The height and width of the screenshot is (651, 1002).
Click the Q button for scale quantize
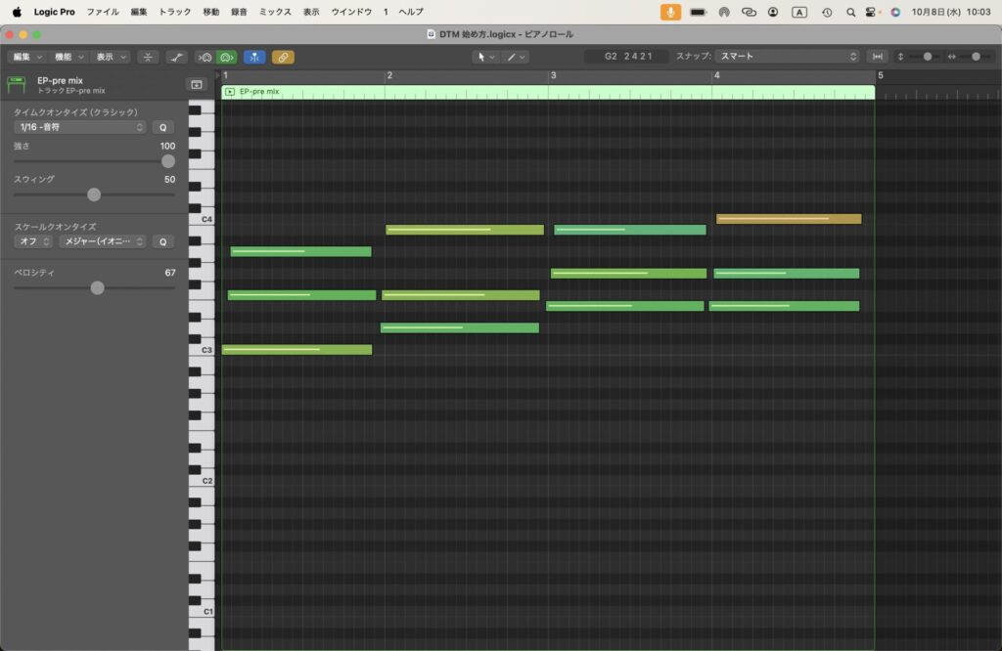click(x=162, y=241)
